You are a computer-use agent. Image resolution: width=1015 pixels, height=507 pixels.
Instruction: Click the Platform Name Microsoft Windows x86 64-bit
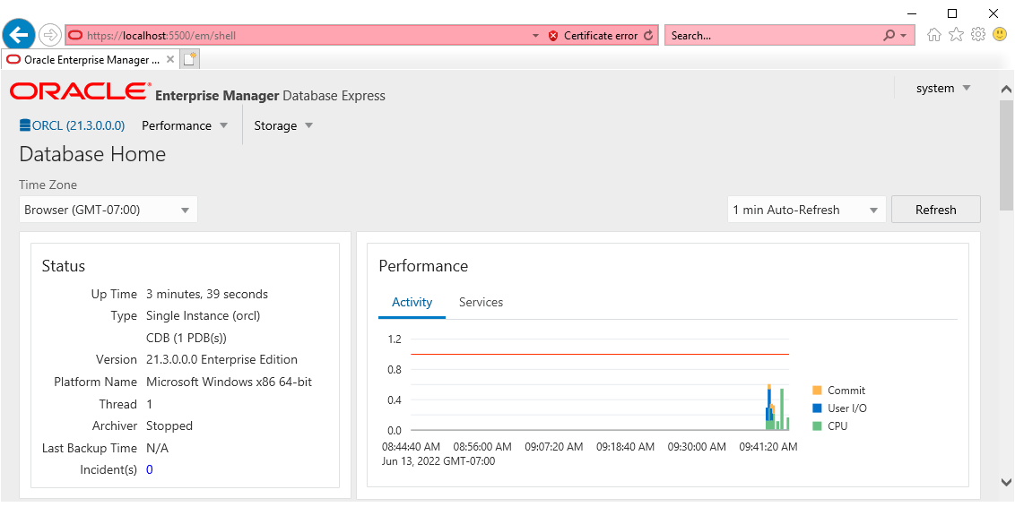click(x=230, y=382)
